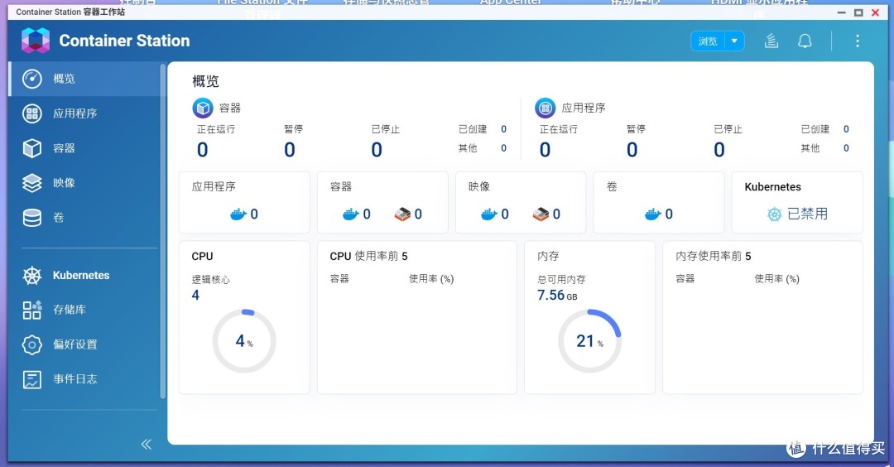This screenshot has height=467, width=894.
Task: Click the stacked layers image icon
Action: click(32, 183)
